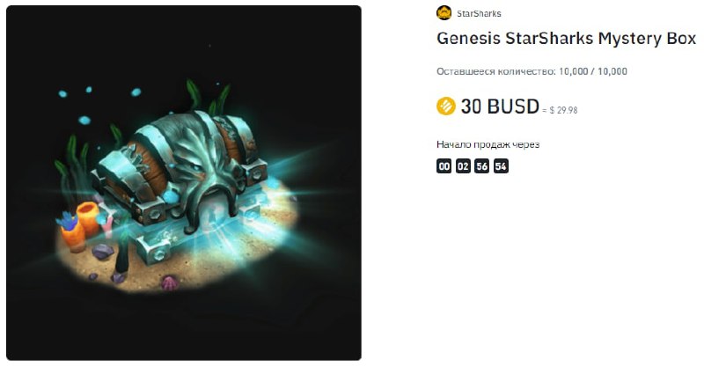
Task: Click the countdown days box showing 00
Action: pyautogui.click(x=444, y=166)
